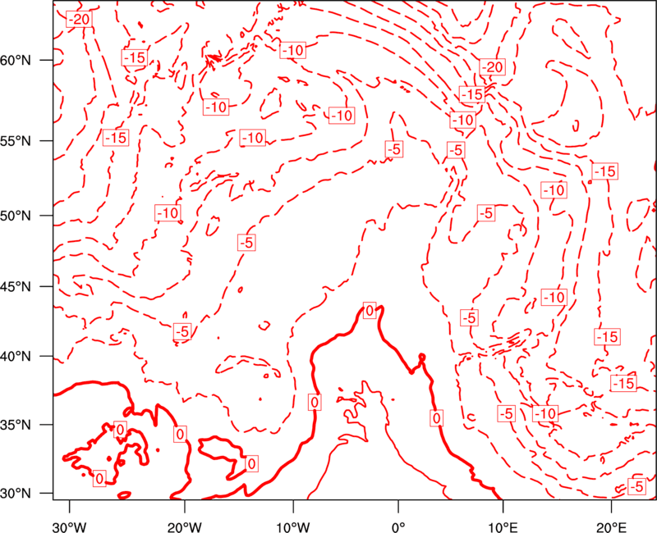The width and height of the screenshot is (657, 533).
Task: Select the 30°W longitude axis label
Action: [x=69, y=526]
